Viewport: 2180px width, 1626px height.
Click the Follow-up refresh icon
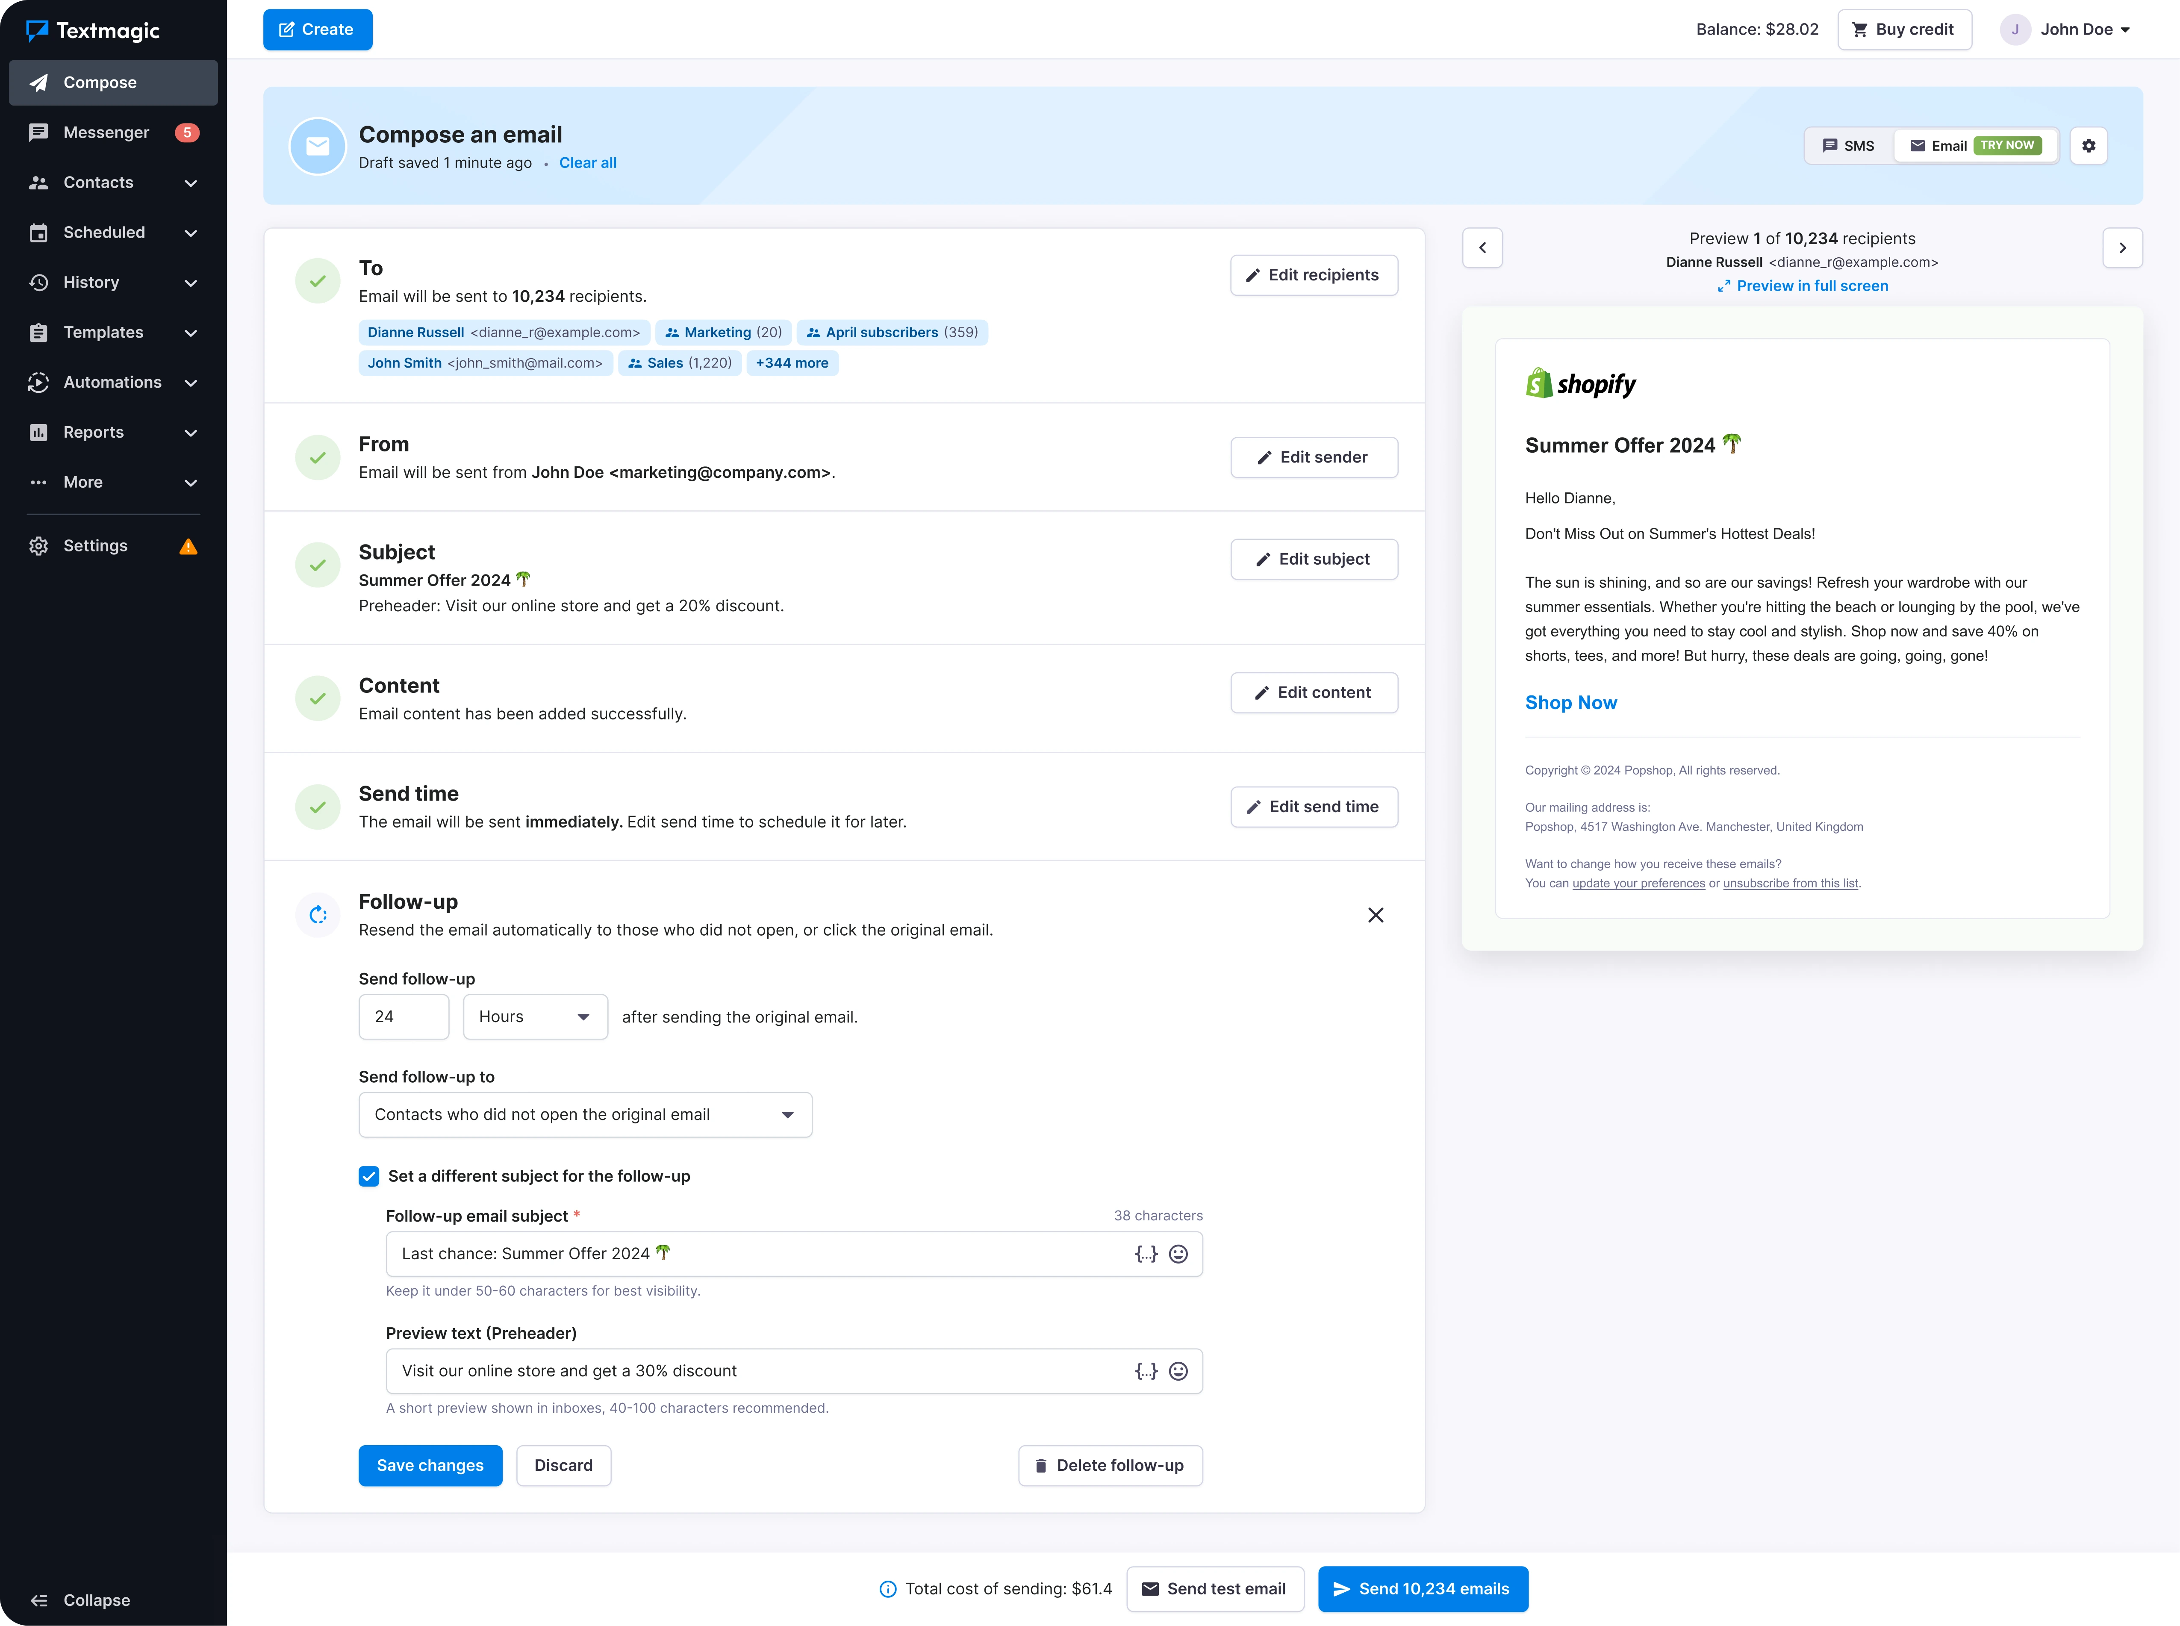point(318,915)
